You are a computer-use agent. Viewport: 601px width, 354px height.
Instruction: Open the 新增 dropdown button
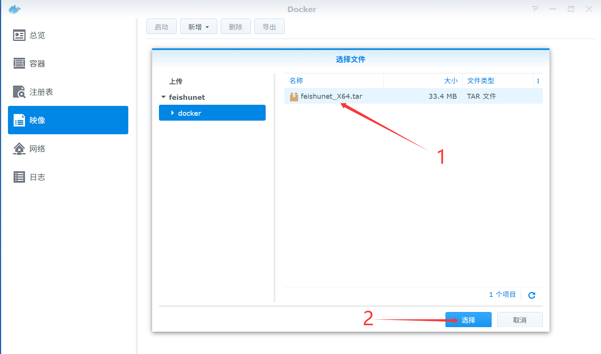(x=199, y=26)
